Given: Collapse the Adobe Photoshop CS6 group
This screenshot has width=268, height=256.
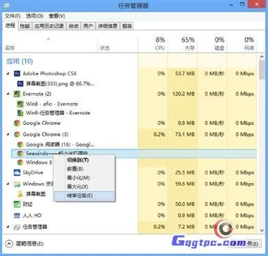Looking at the screenshot, I should pos(8,74).
